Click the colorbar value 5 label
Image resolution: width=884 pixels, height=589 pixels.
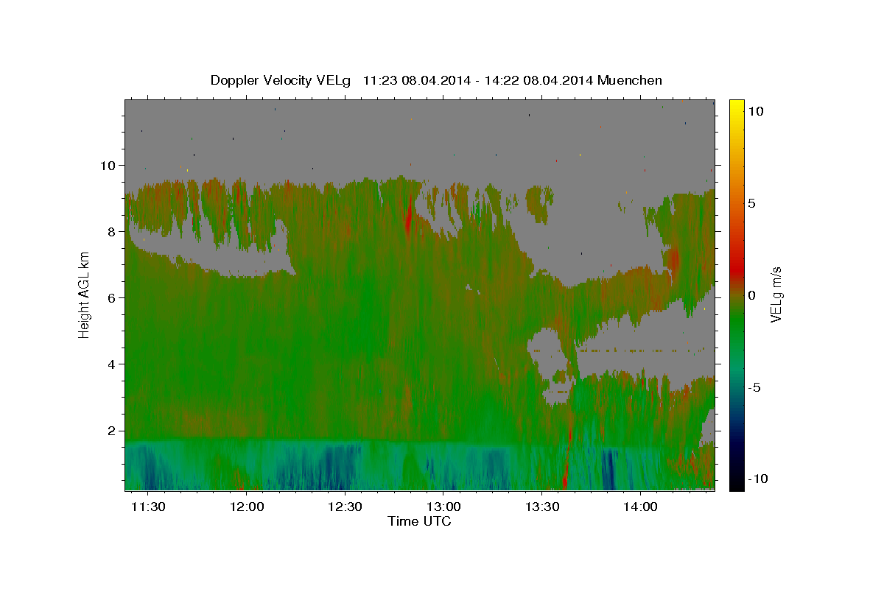point(752,203)
